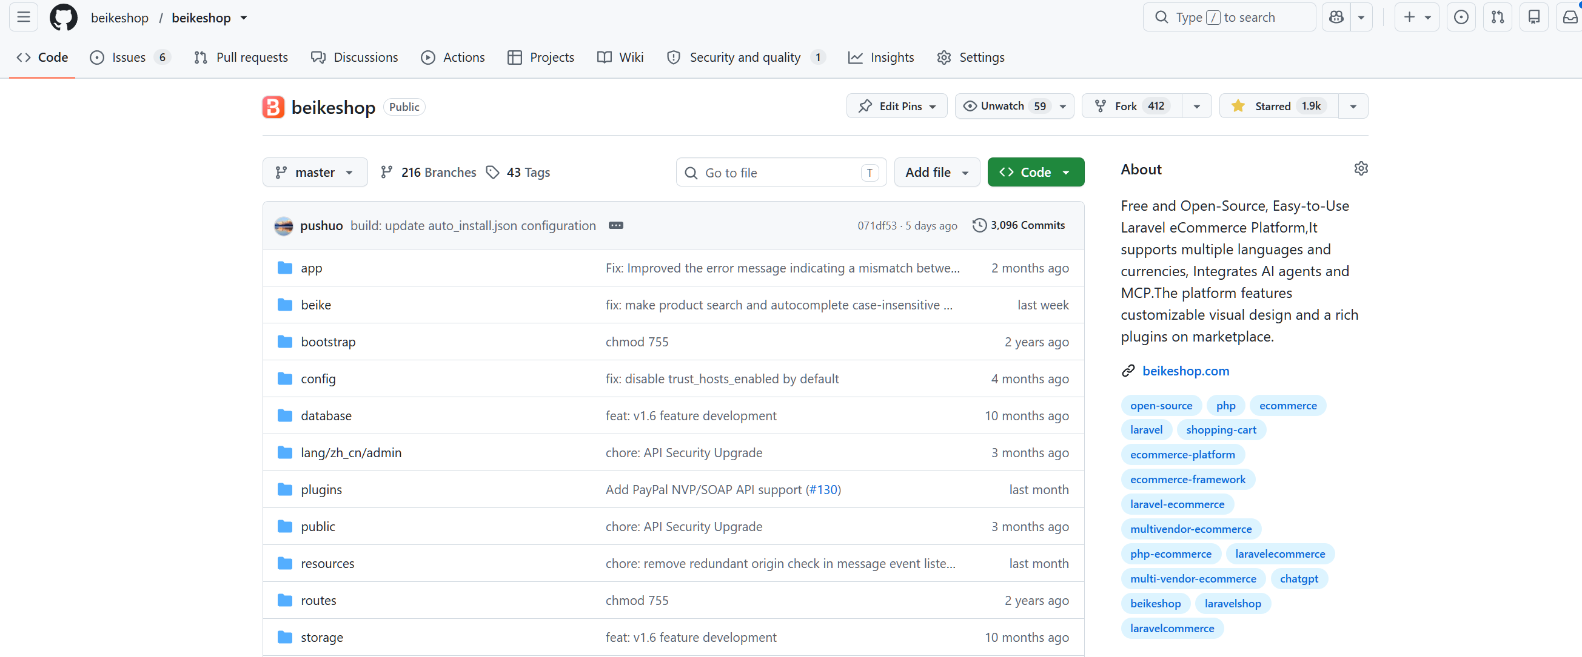Open Edit Pins dropdown

point(897,106)
